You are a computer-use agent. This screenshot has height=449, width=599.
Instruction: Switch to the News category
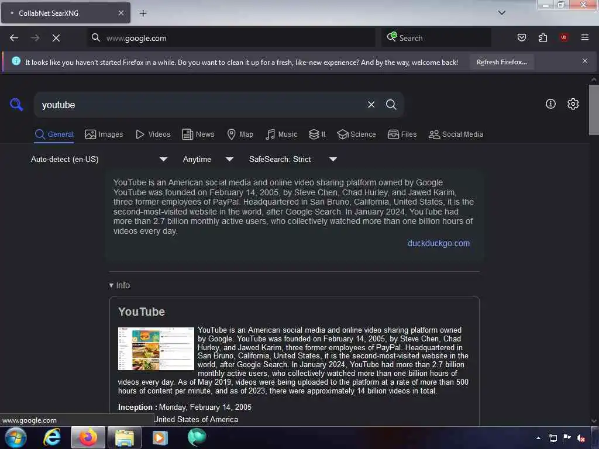click(198, 134)
